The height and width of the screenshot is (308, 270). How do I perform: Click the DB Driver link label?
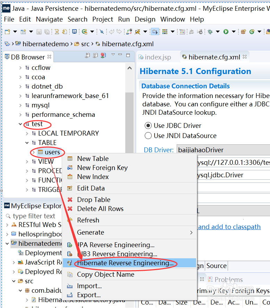click(x=159, y=150)
